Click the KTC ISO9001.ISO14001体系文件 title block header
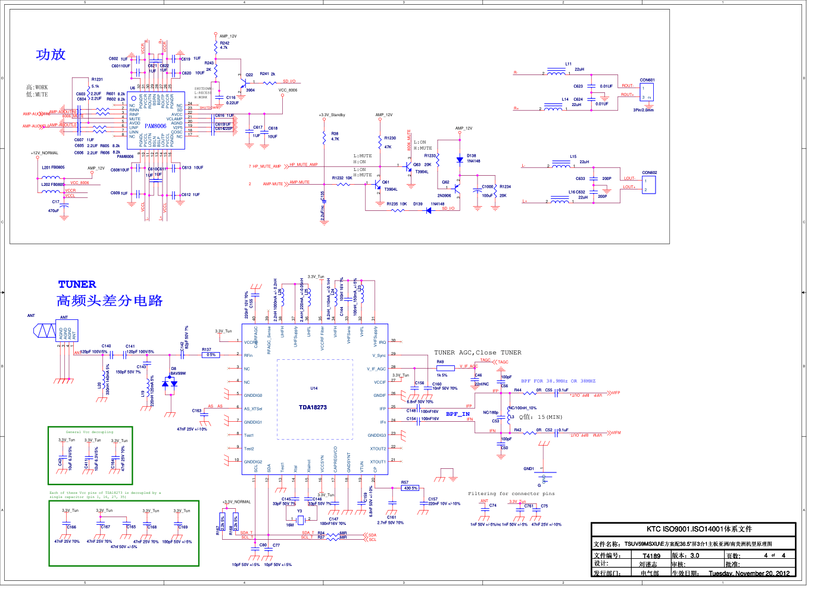Viewport: 836px width, 591px height. pyautogui.click(x=699, y=528)
